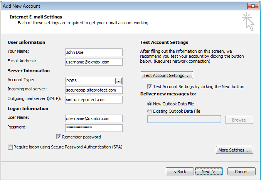Click the User Name text box
This screenshot has width=261, height=180.
[x=94, y=118]
